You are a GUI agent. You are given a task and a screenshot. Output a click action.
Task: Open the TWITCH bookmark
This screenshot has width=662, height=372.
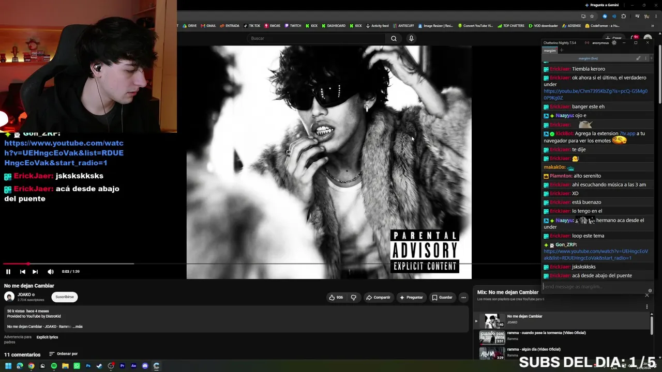point(293,26)
